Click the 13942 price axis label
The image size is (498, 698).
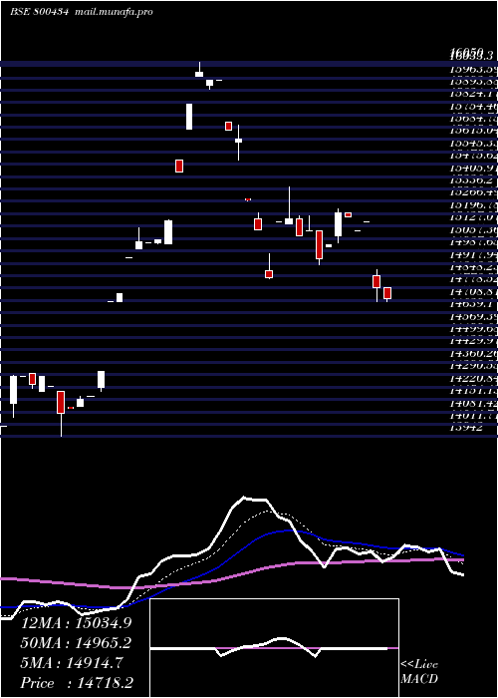[x=466, y=428]
